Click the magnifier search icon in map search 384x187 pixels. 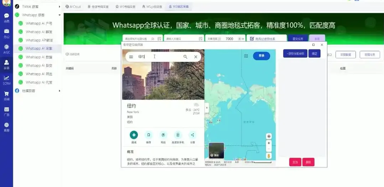coord(185,57)
